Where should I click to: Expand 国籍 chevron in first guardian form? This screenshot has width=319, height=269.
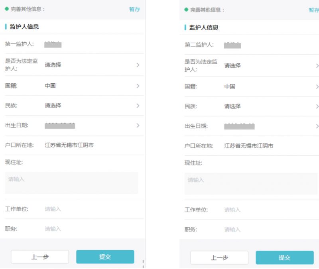[x=138, y=86]
